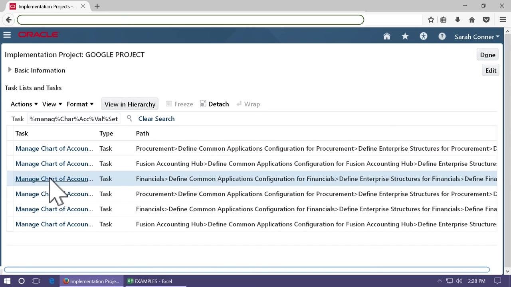Open the Sarah Conner user menu

coord(477,37)
